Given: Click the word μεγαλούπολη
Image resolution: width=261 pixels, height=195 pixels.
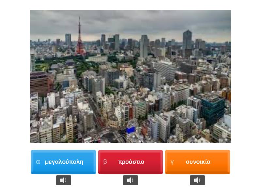Looking at the screenshot, I should 64,162.
